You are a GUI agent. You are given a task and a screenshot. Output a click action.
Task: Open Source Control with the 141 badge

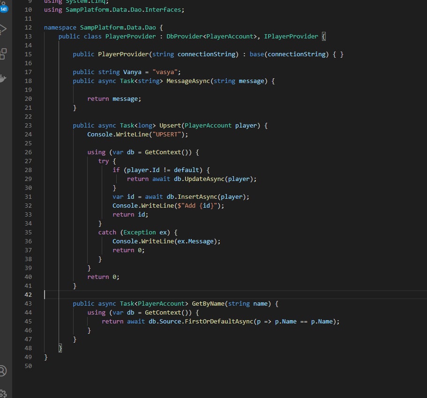(3, 7)
